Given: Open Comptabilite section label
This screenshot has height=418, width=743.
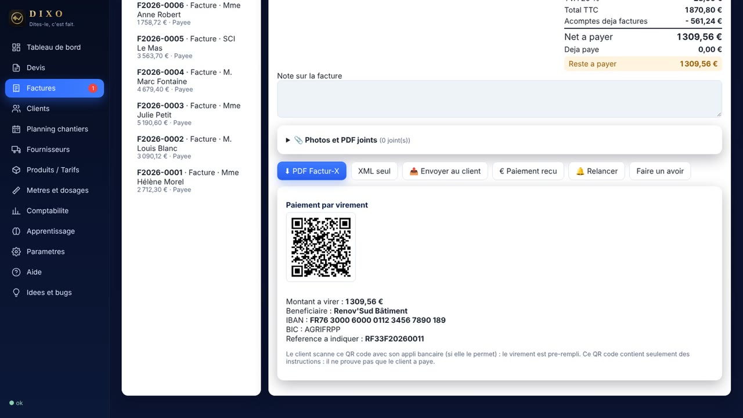Looking at the screenshot, I should pyautogui.click(x=48, y=211).
